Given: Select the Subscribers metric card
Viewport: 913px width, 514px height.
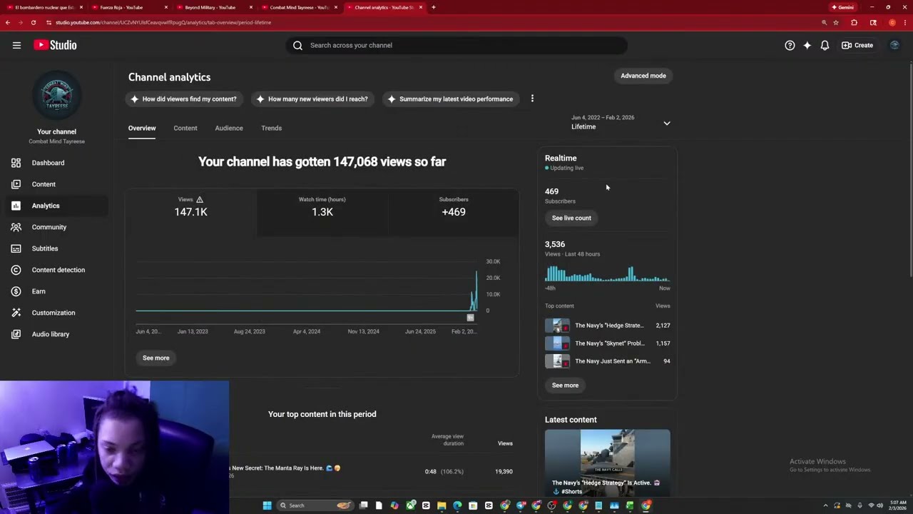Looking at the screenshot, I should tap(453, 212).
